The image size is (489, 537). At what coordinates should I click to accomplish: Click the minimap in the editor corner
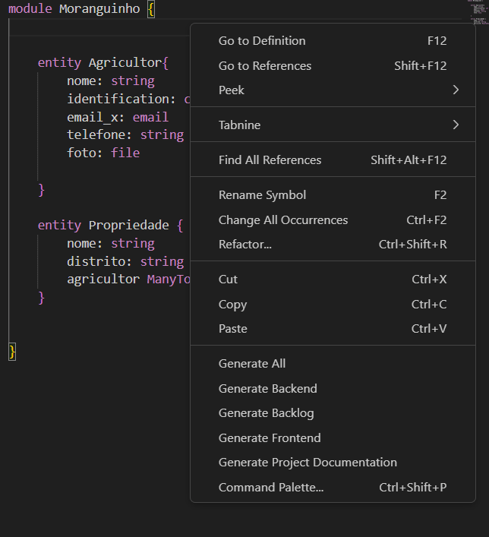[478, 13]
